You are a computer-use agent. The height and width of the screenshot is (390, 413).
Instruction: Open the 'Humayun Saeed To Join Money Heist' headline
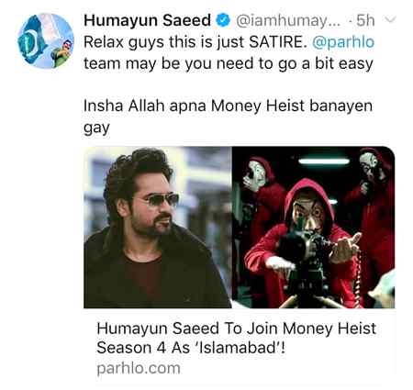236,329
